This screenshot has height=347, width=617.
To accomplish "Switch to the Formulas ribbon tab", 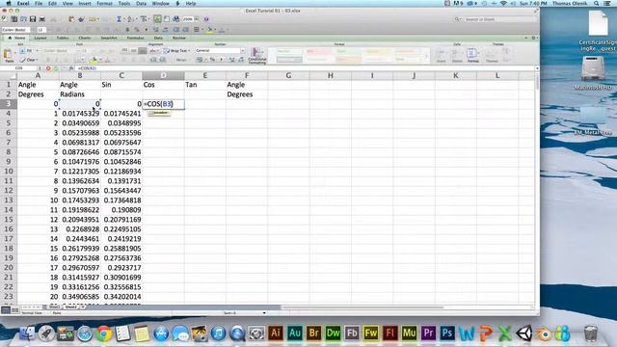I will pyautogui.click(x=135, y=38).
